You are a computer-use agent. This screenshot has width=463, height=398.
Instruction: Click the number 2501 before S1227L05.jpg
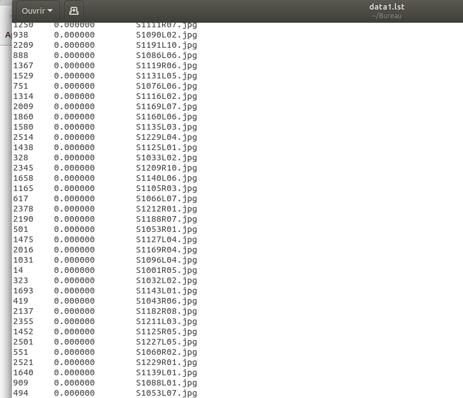pyautogui.click(x=22, y=342)
